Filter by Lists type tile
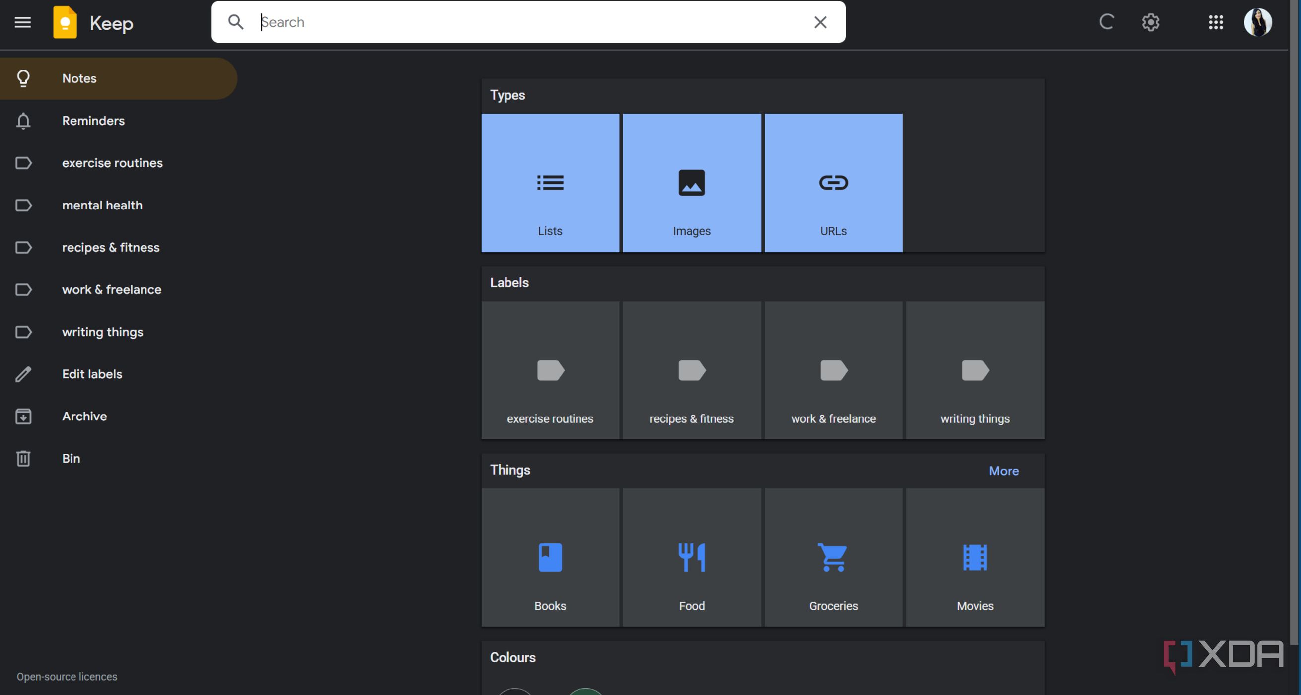The width and height of the screenshot is (1301, 695). [x=550, y=183]
